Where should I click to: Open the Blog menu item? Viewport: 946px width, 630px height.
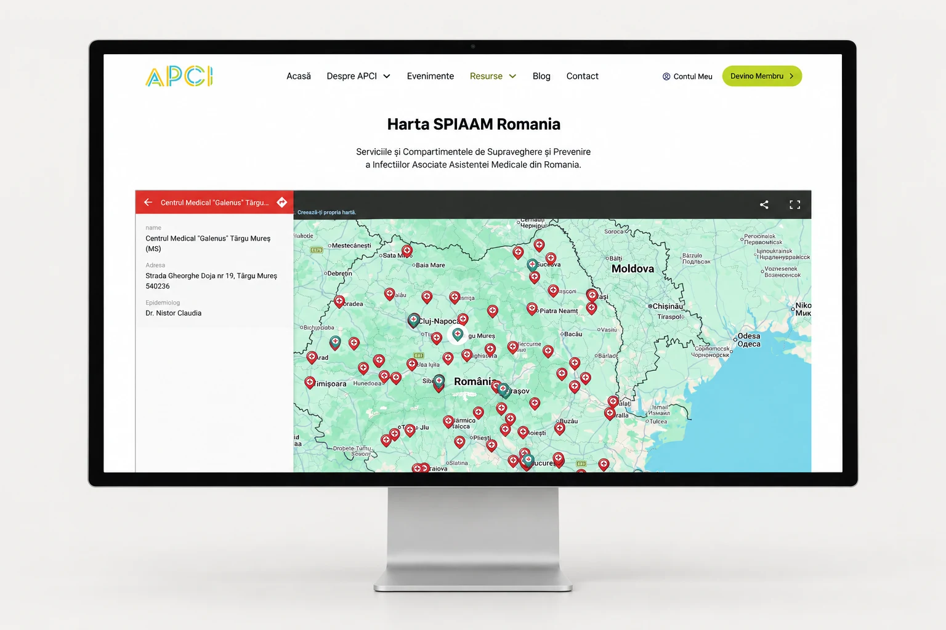[541, 76]
